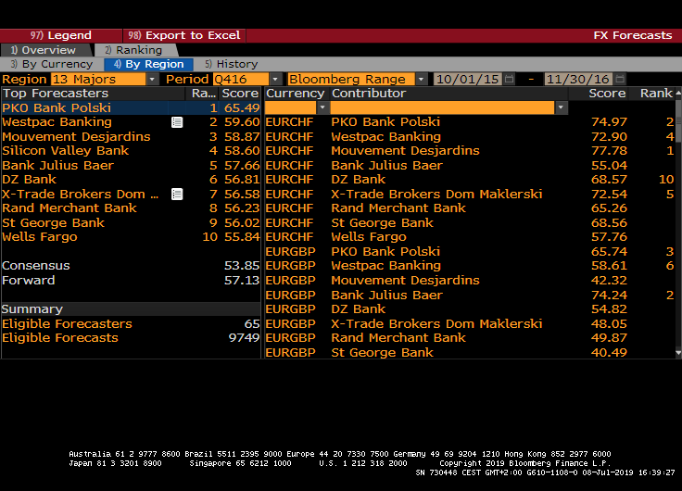The image size is (682, 491).
Task: Click the notes icon beside Westpac Banking
Action: 177,122
